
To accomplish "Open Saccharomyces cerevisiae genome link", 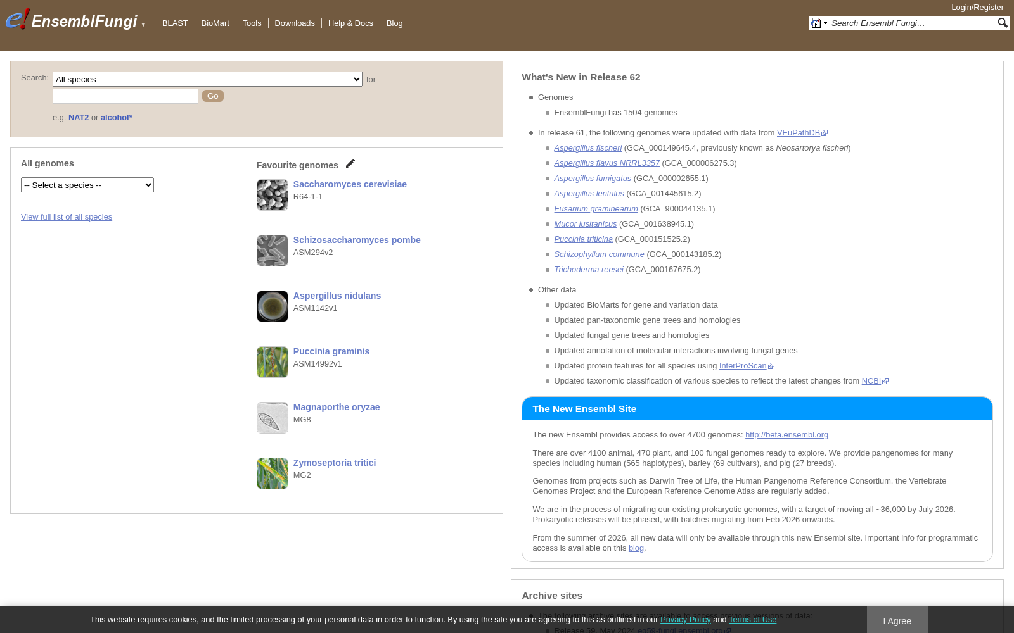I will 350,184.
